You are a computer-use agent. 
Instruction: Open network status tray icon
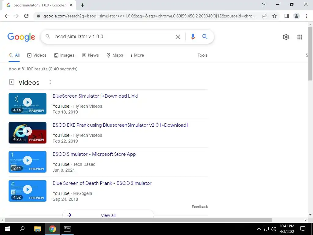click(x=266, y=229)
